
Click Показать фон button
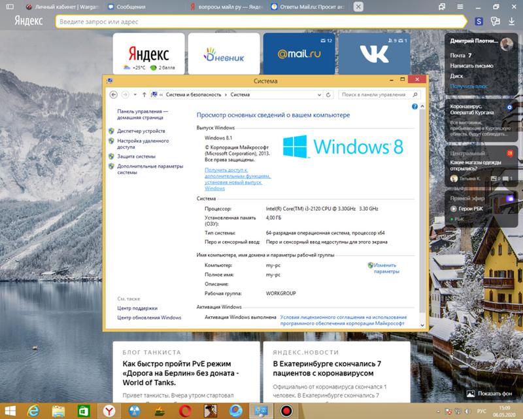click(489, 393)
